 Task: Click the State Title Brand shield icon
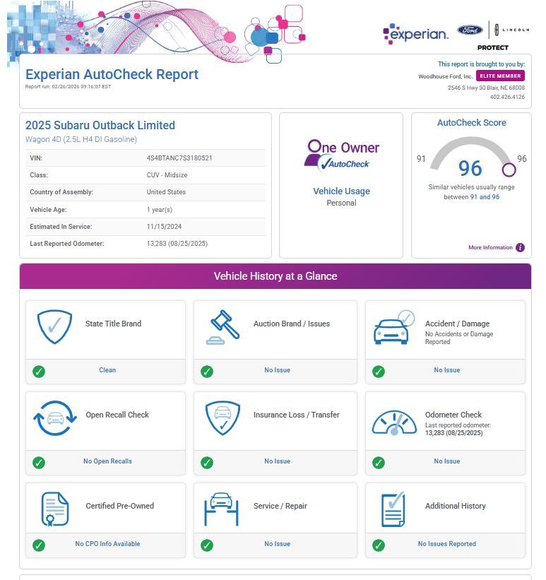[x=54, y=327]
